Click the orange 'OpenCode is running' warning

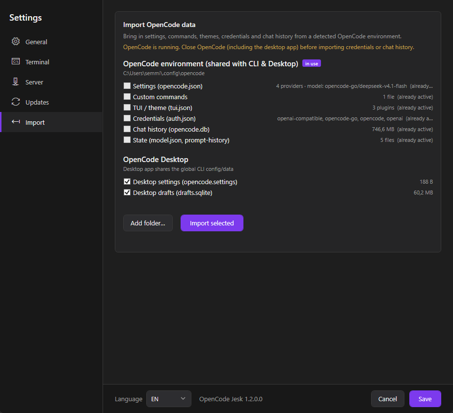(x=268, y=47)
